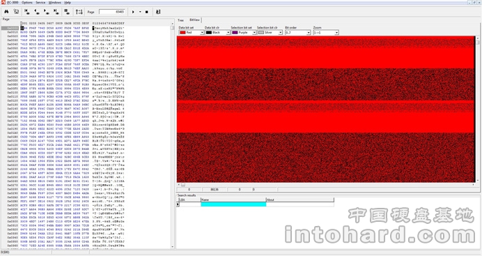Click the go-to-last-page toolbar icon
This screenshot has width=482, height=256.
pos(56,12)
